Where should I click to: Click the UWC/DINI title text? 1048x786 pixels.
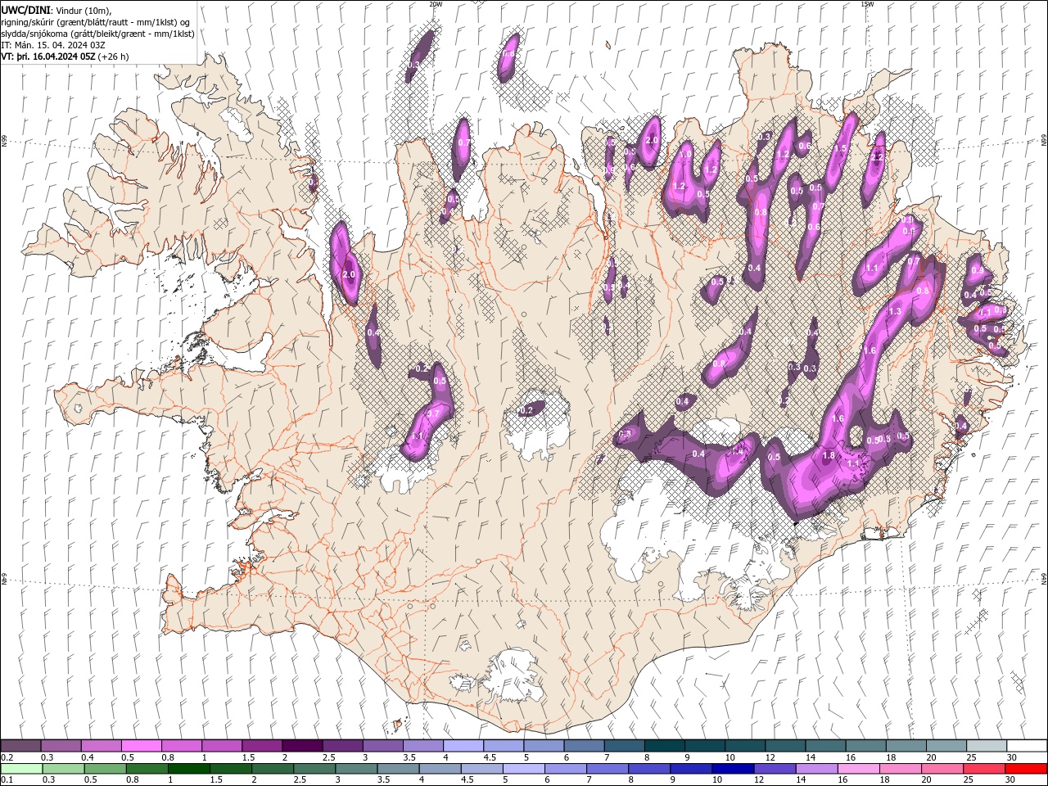point(25,9)
